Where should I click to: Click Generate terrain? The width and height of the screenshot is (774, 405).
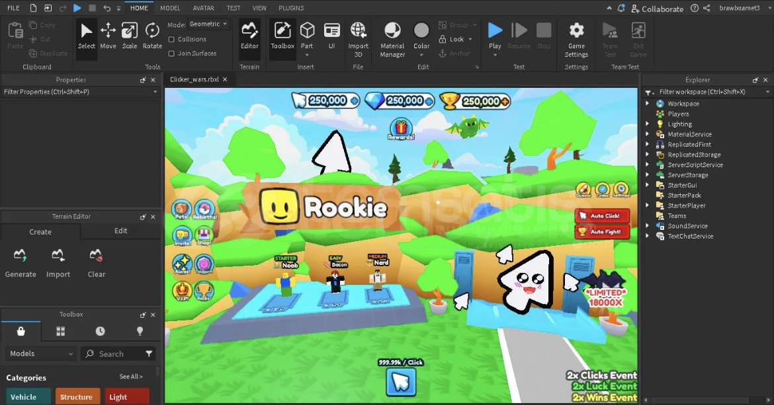21,264
